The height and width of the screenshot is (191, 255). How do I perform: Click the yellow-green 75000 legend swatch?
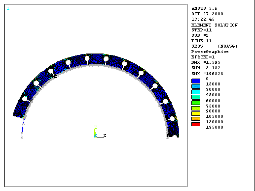(x=196, y=108)
